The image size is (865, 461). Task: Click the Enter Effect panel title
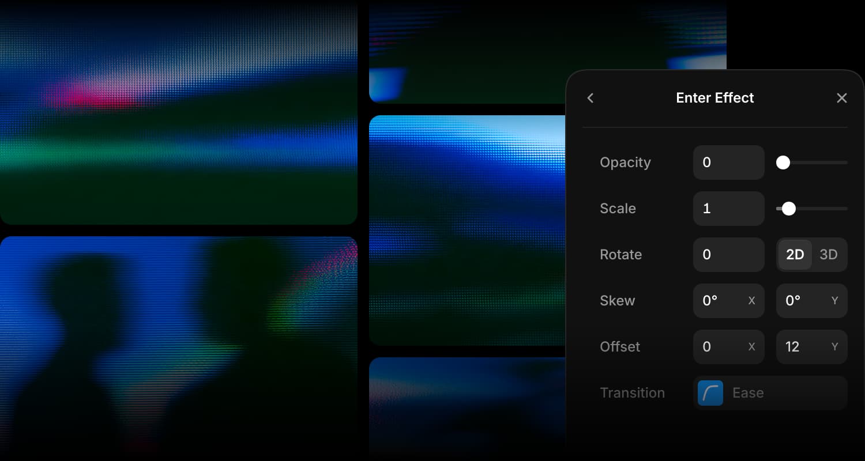click(715, 98)
